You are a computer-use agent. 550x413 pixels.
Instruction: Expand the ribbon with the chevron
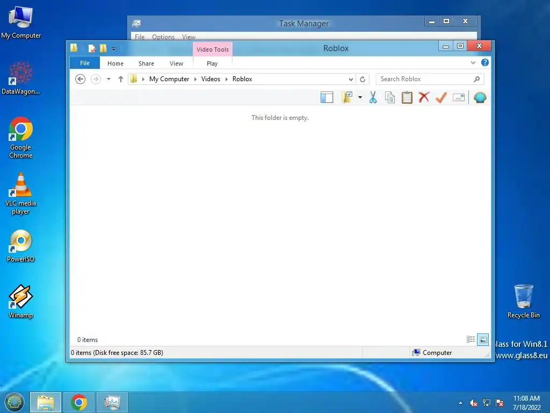(x=473, y=62)
